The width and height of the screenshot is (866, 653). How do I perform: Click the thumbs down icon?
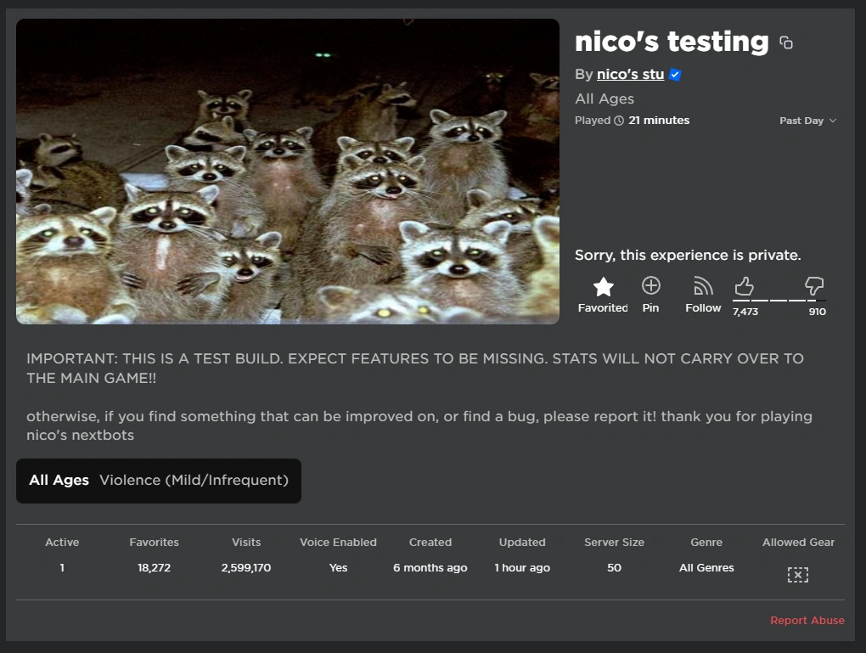click(x=813, y=286)
